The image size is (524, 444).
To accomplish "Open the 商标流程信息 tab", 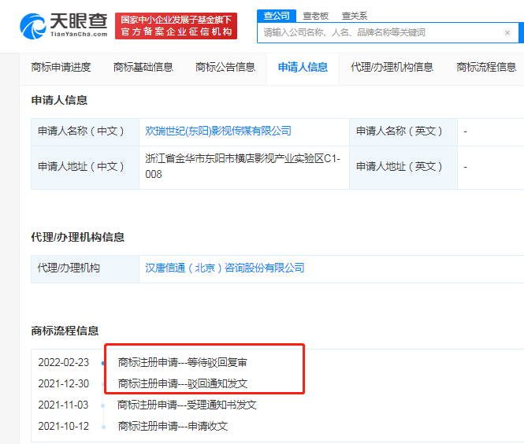I will [x=486, y=67].
